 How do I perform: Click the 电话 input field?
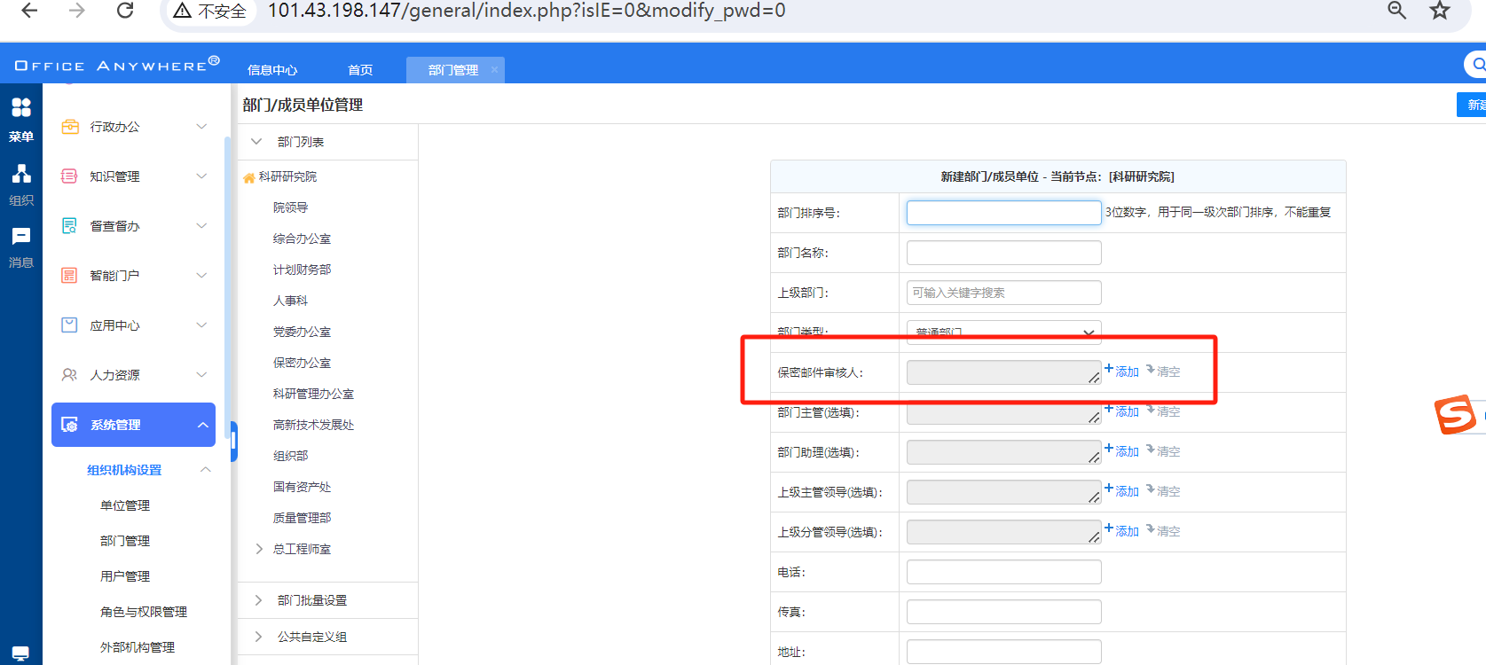click(1003, 572)
